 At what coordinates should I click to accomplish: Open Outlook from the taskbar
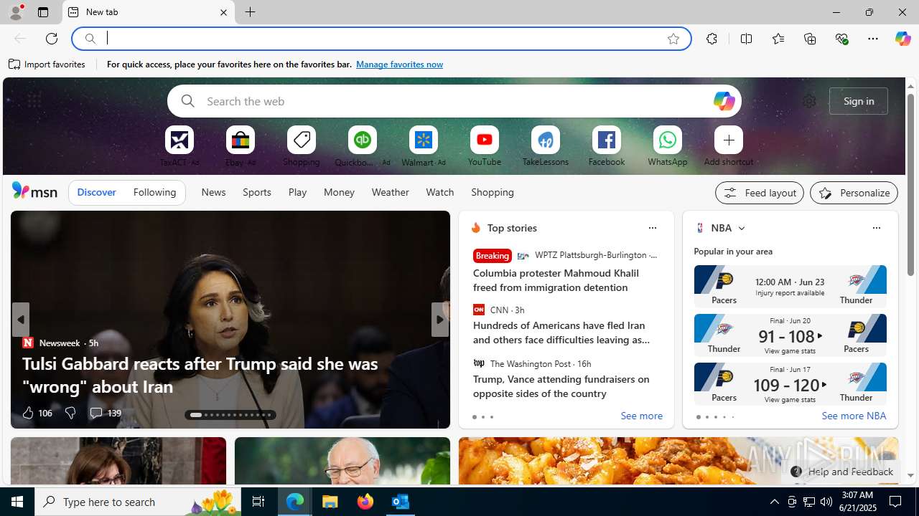[x=400, y=502]
